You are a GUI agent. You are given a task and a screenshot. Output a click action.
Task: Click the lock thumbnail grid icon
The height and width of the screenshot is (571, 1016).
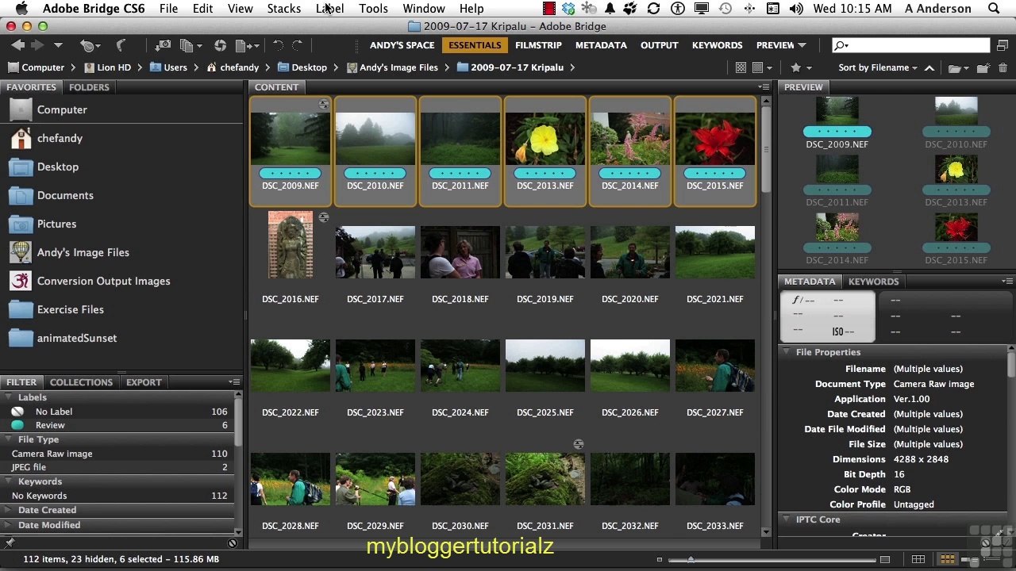(x=918, y=559)
